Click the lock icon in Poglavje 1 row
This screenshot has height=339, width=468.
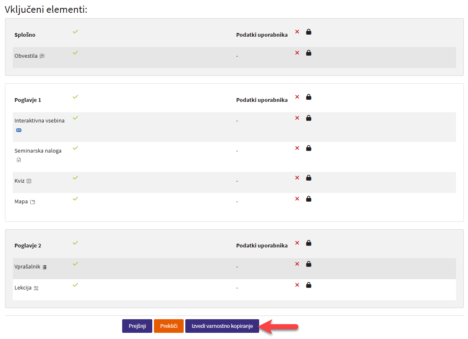(x=309, y=97)
